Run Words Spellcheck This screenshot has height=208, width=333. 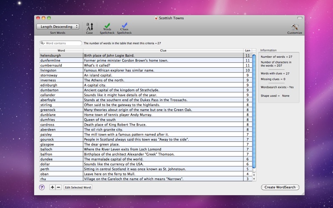(x=107, y=27)
